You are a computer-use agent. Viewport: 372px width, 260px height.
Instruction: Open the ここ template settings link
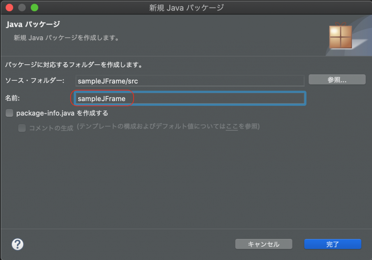[232, 127]
